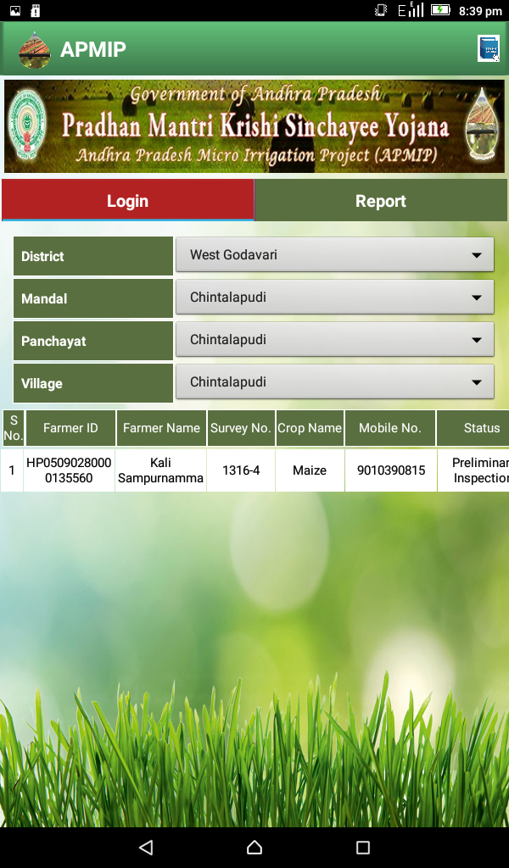This screenshot has width=509, height=868.
Task: Click mobile number 9010390815
Action: pos(391,470)
